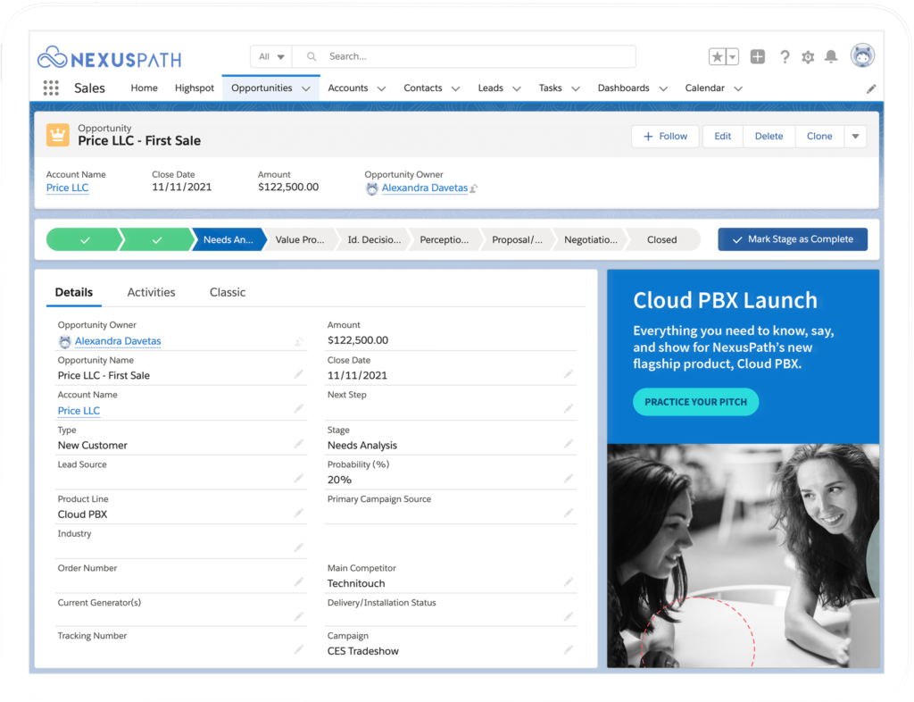Screen dimensions: 914x702
Task: Click the Edit button
Action: point(723,137)
